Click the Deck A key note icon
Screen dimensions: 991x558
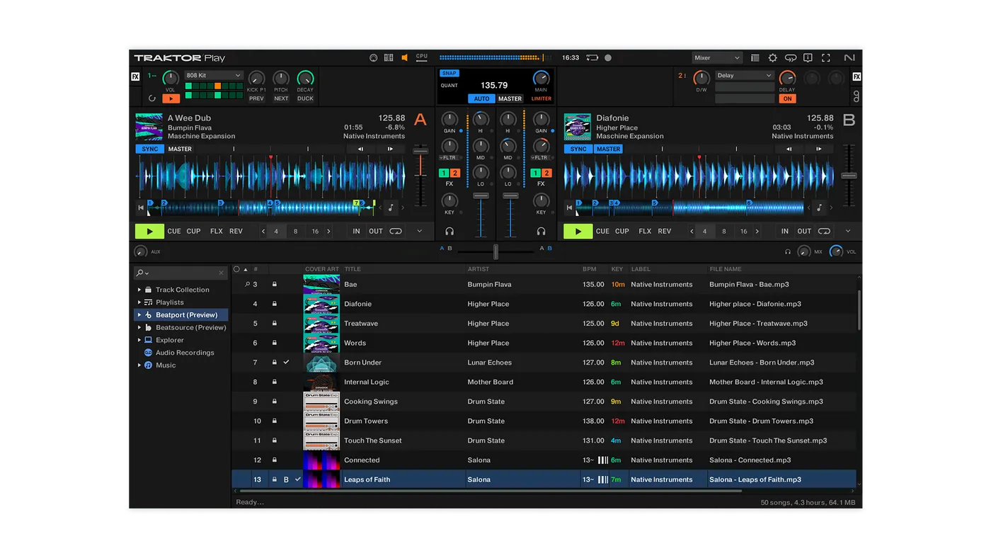tap(391, 207)
